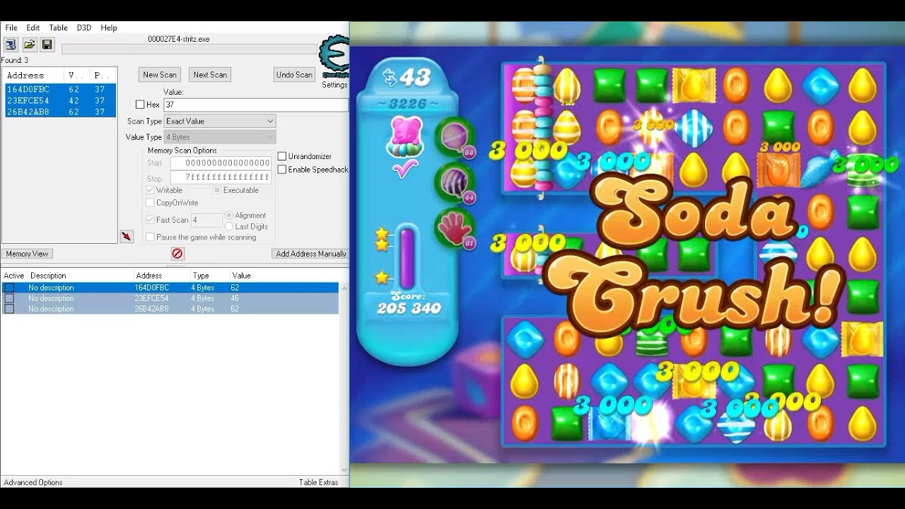Click Advanced Options in status bar
The height and width of the screenshot is (509, 905).
[33, 482]
